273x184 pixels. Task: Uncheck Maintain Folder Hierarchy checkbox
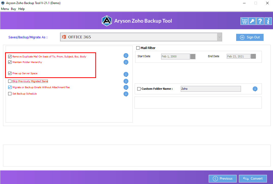[10, 62]
